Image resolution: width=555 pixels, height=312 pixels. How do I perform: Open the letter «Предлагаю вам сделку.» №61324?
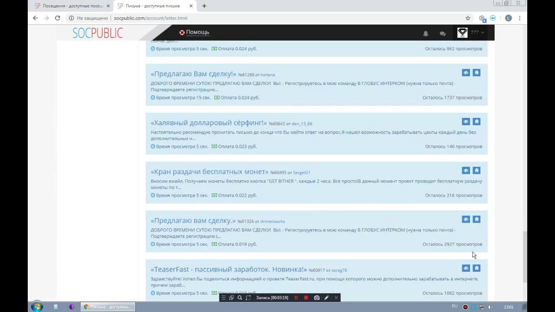193,221
